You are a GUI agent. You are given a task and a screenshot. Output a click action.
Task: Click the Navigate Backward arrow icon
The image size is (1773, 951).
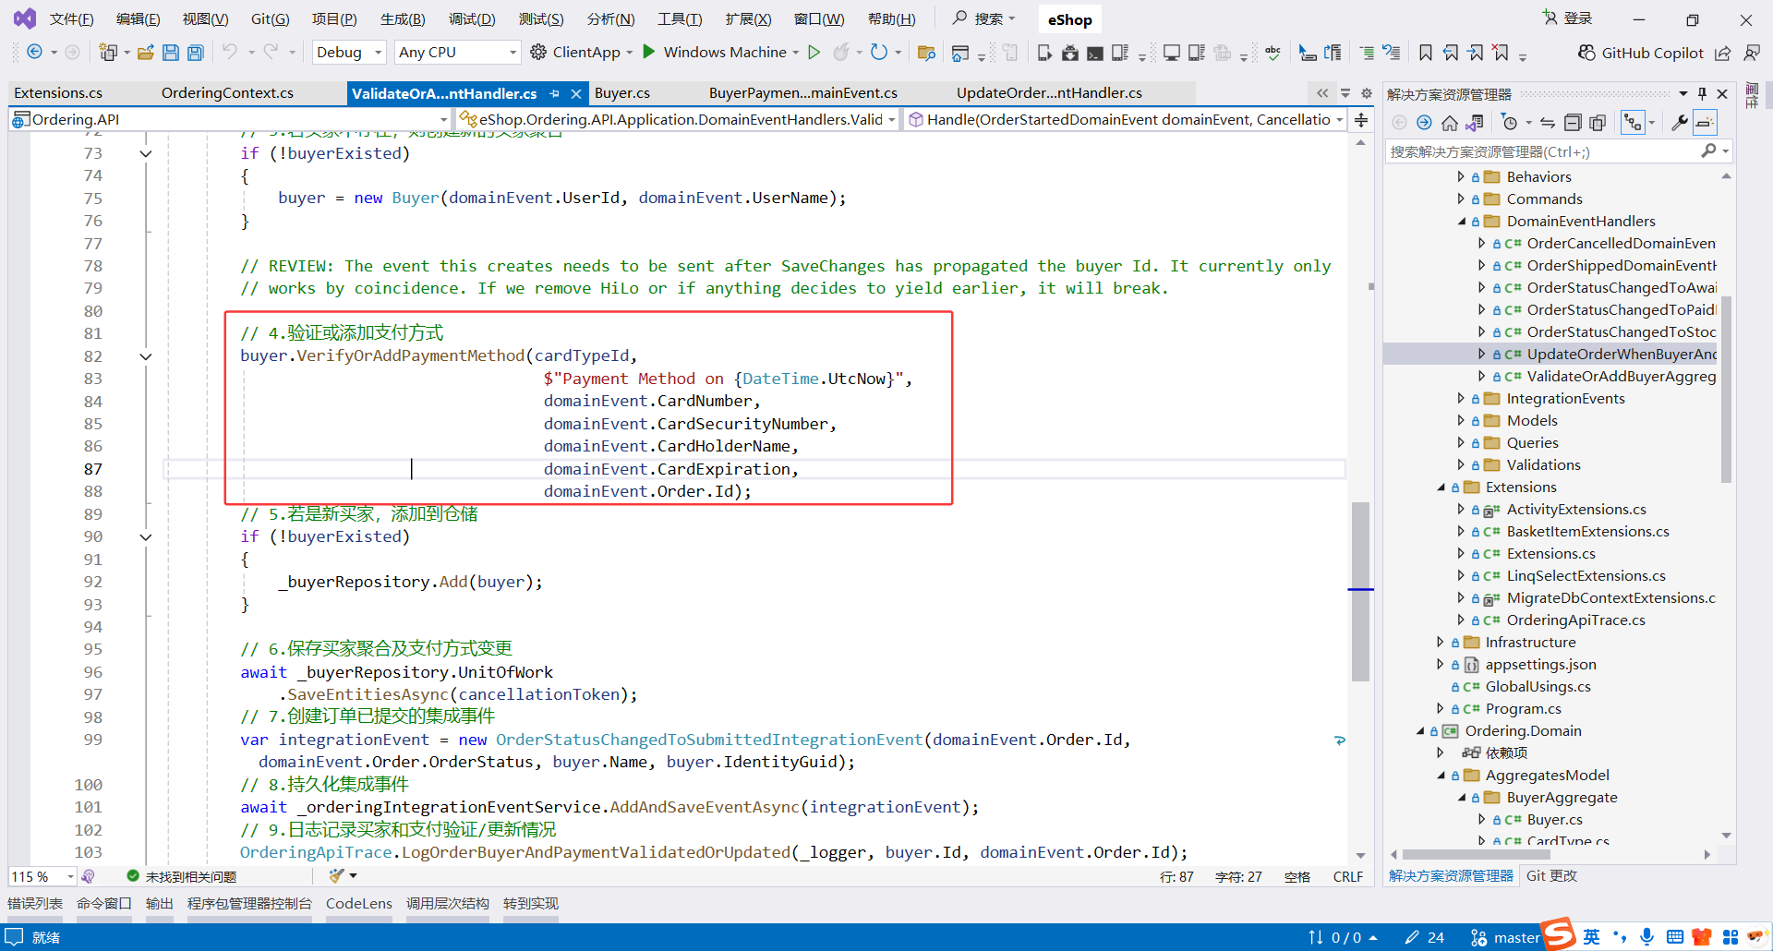pyautogui.click(x=34, y=52)
